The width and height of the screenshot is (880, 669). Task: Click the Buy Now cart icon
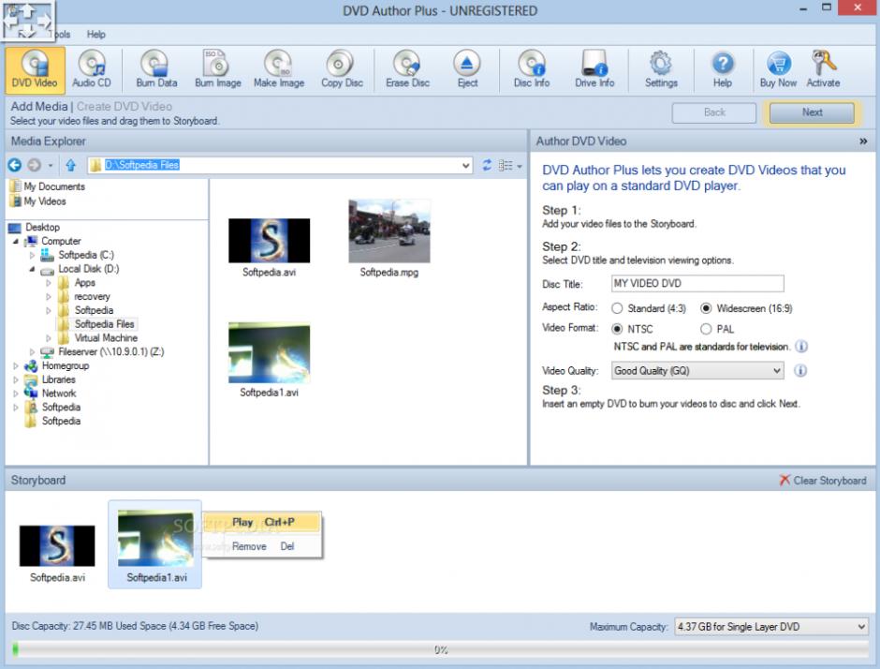click(778, 69)
